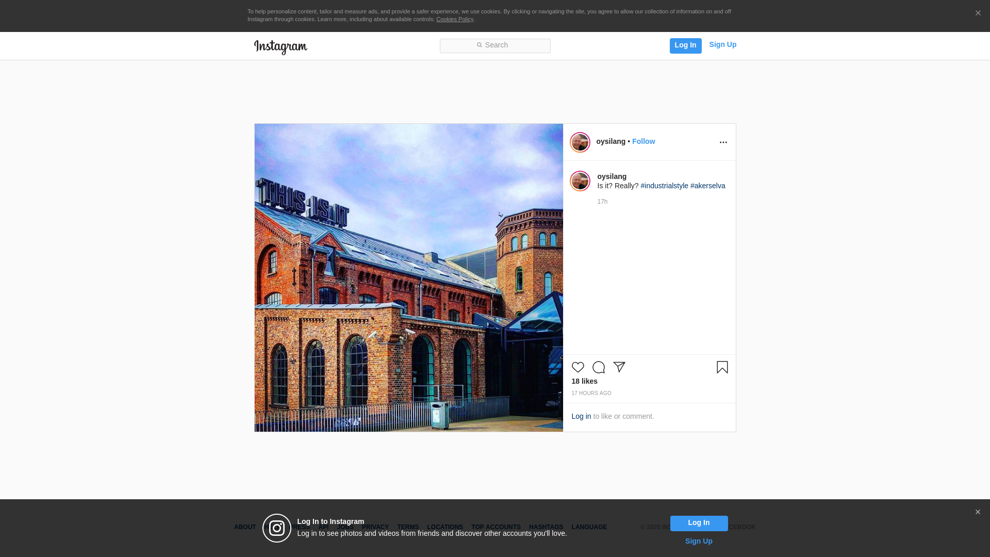990x557 pixels.
Task: Open the three-dots post options menu
Action: 723,142
